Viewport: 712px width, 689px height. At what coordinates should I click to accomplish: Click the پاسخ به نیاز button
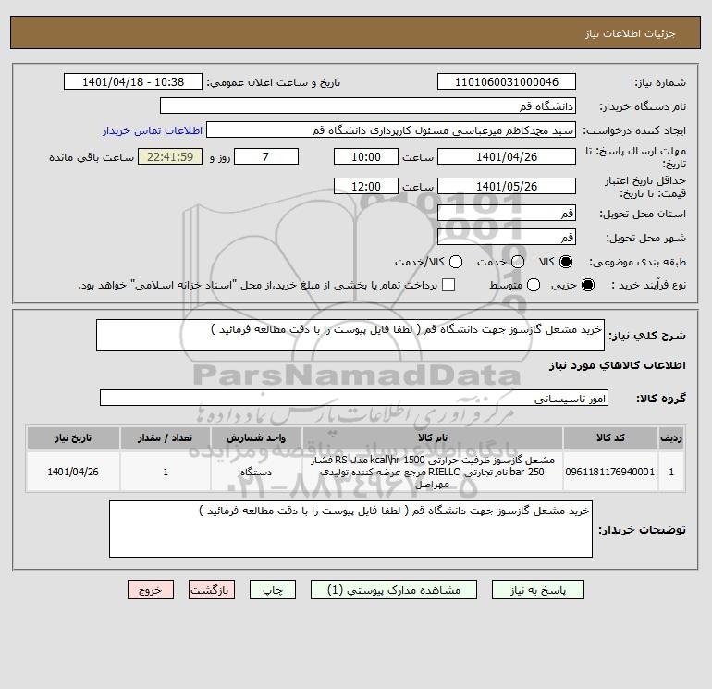(x=538, y=589)
